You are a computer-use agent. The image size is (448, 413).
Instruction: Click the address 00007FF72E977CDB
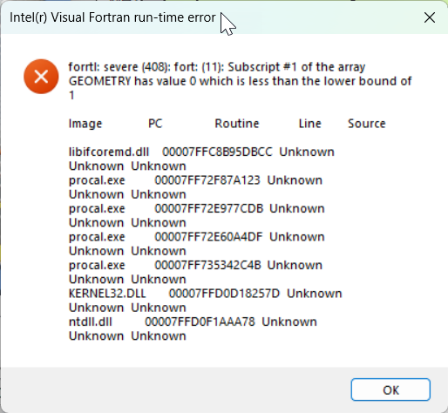point(209,208)
